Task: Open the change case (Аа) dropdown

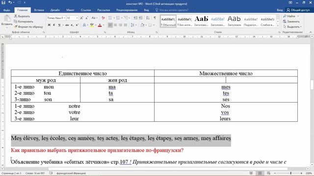Action: click(94, 18)
